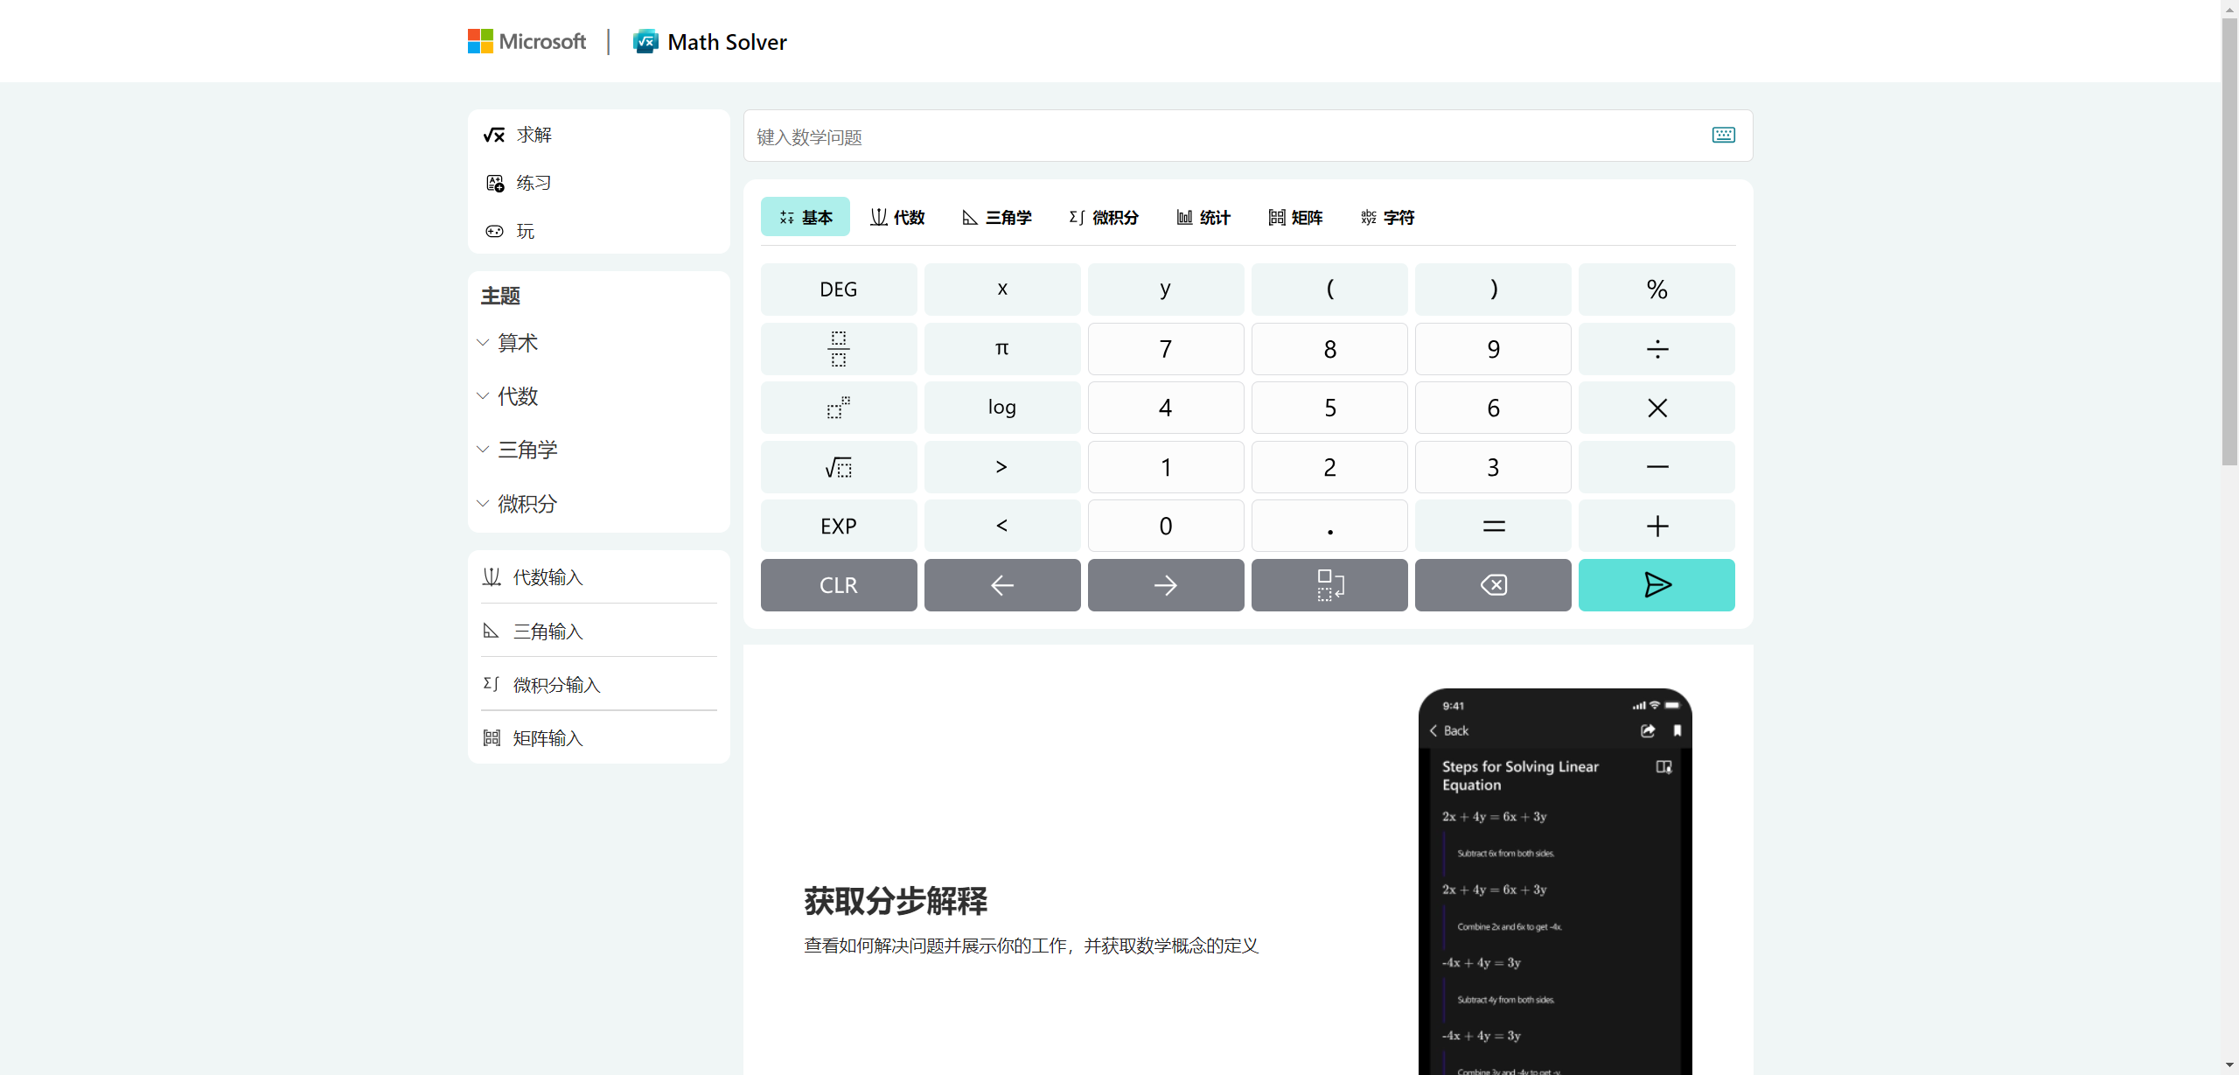Image resolution: width=2239 pixels, height=1075 pixels.
Task: Submit the expression with the send arrow key
Action: click(1656, 584)
